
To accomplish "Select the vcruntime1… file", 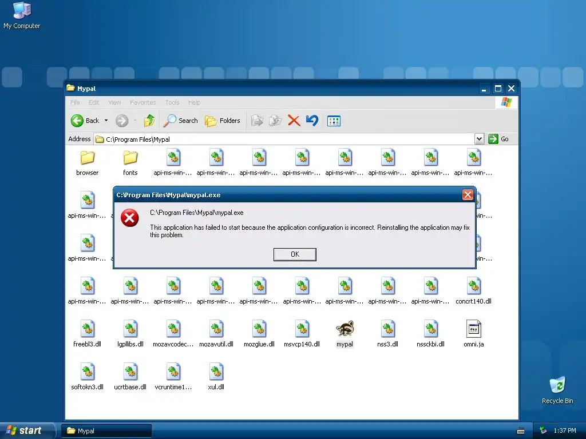I will 173,377.
